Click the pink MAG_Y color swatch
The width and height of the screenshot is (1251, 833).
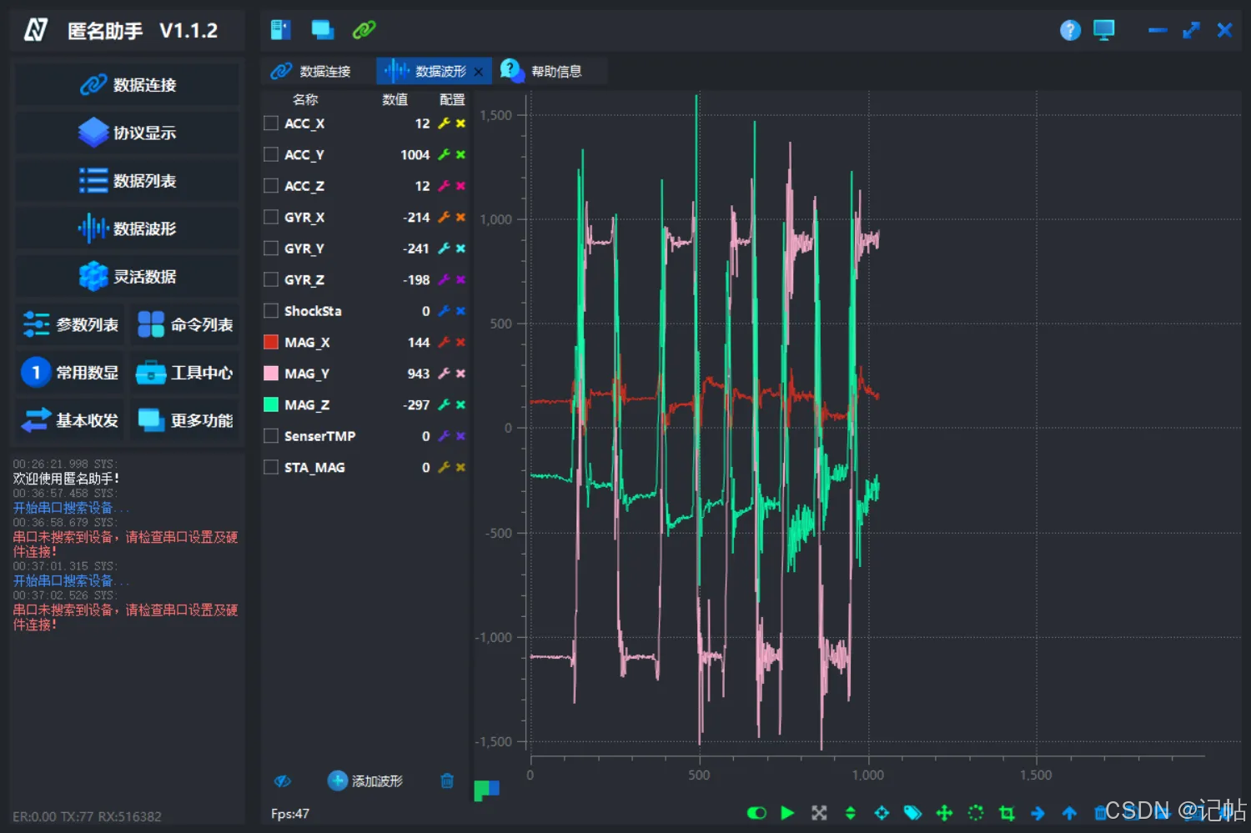271,374
